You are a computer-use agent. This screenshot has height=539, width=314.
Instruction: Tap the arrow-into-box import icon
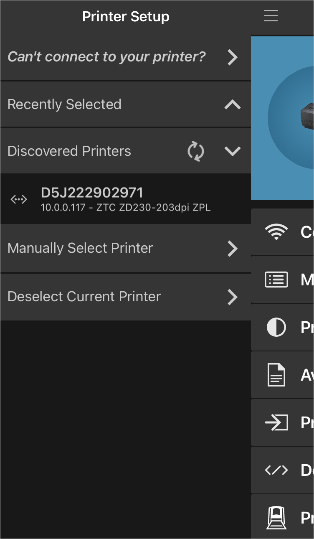[276, 422]
